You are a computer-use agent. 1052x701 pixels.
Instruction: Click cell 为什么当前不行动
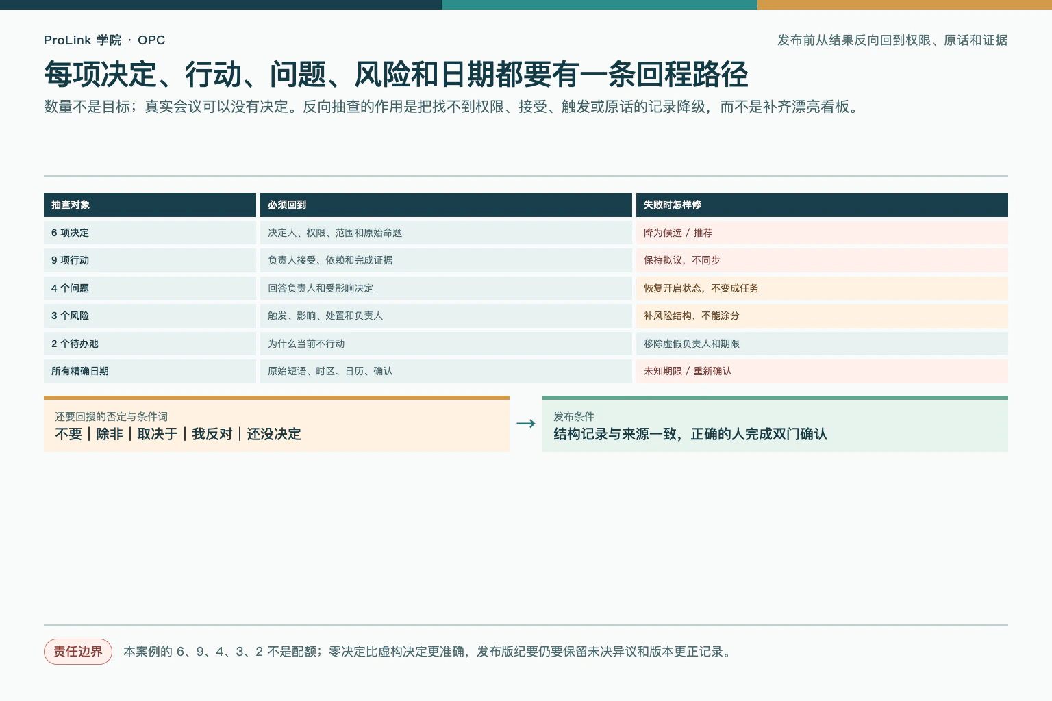[446, 344]
